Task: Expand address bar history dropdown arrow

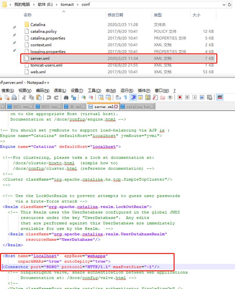Action: click(x=224, y=4)
